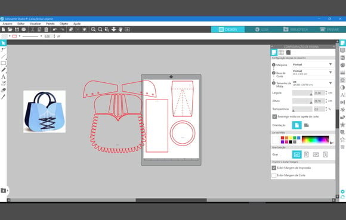Click the rainbow color spectrum picker
The image size is (346, 220).
(316, 140)
